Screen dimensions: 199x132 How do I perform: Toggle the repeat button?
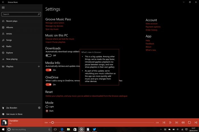189,122
